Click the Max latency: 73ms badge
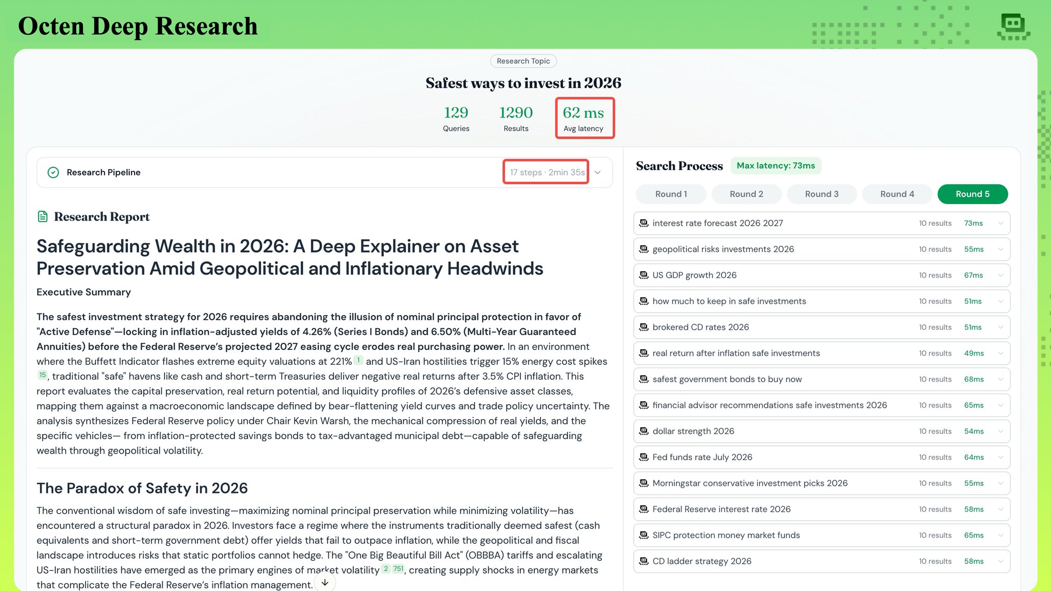This screenshot has width=1051, height=591. [x=775, y=166]
